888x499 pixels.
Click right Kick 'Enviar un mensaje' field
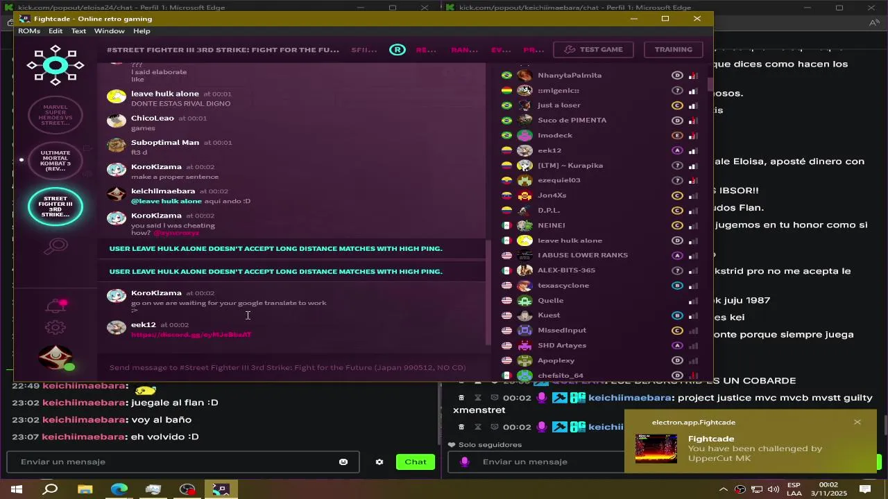[536, 462]
